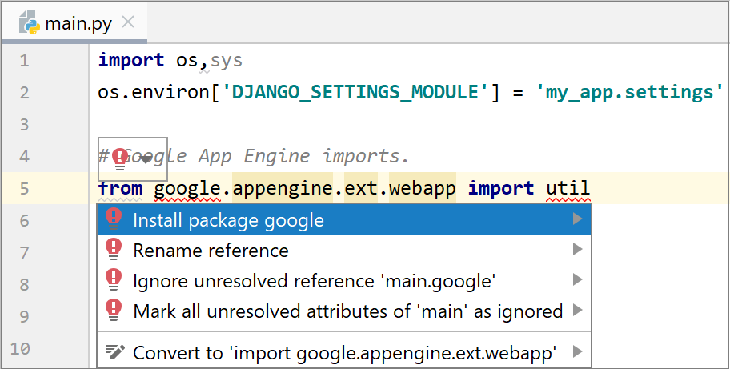Expand submenu arrow for Rename reference
The image size is (730, 369).
576,250
